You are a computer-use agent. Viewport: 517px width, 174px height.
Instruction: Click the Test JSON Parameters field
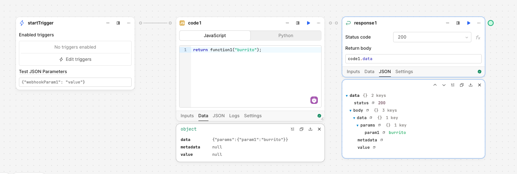coord(75,82)
